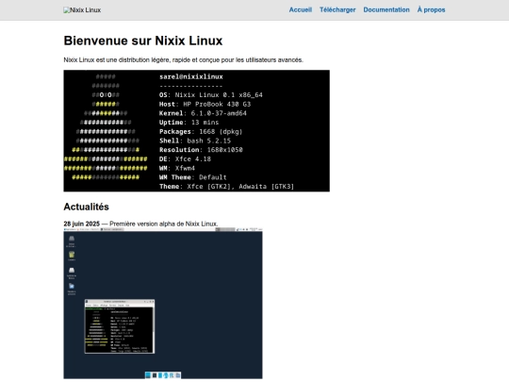
Task: Open the Xfce desktop screenshot thumbnail
Action: pos(163,304)
